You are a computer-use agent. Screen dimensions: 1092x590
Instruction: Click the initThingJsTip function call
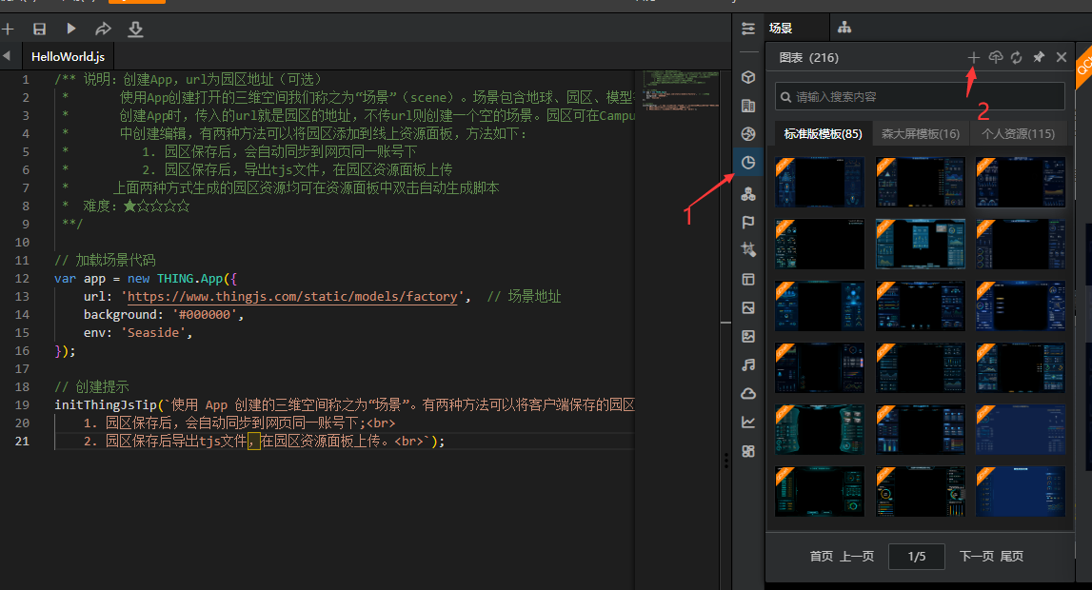point(106,405)
